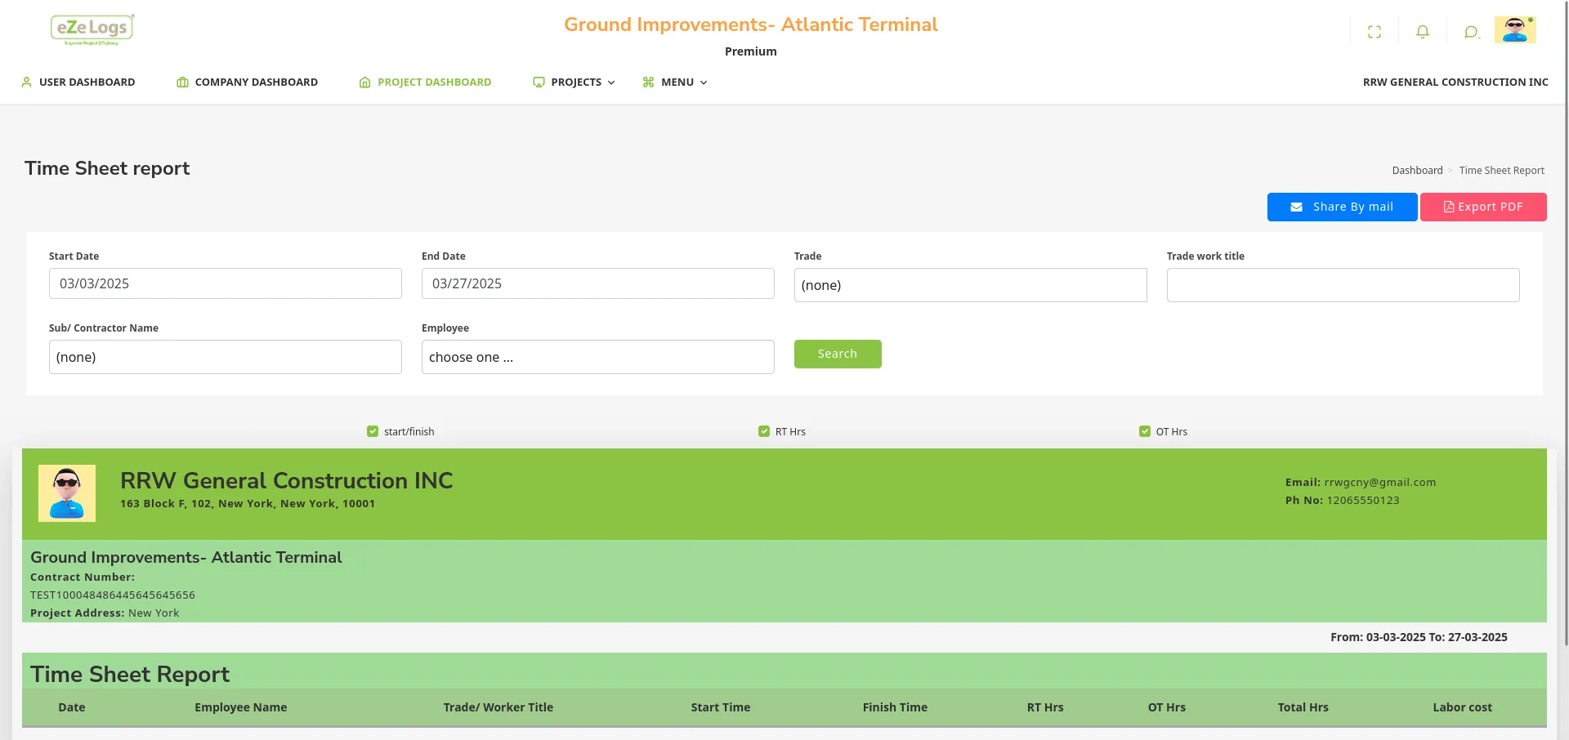This screenshot has height=740, width=1569.
Task: Open the chat messages icon
Action: (x=1471, y=32)
